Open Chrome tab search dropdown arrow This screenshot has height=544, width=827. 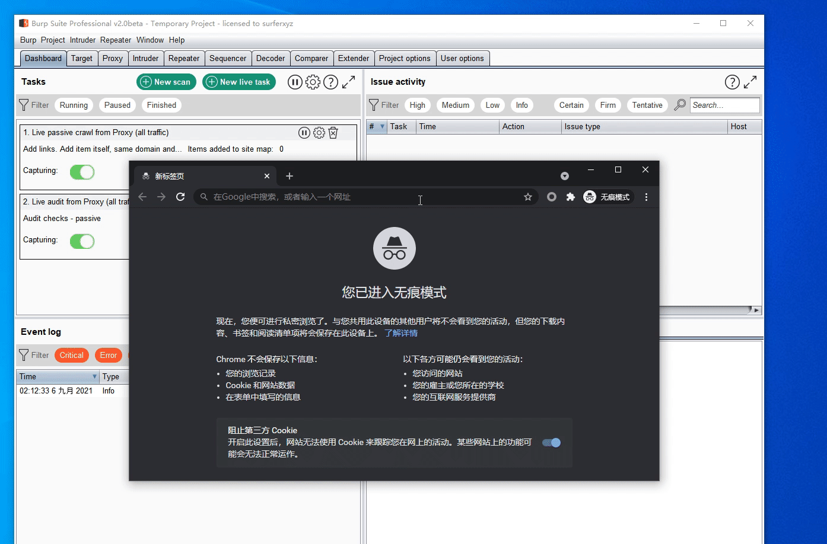pos(565,176)
